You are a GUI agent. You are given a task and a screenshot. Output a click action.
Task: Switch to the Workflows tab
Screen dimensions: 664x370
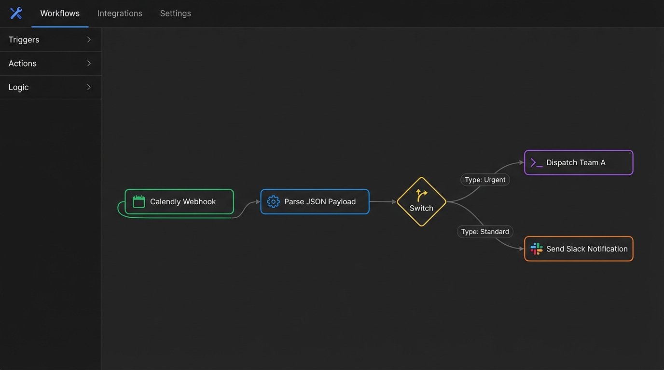[60, 13]
